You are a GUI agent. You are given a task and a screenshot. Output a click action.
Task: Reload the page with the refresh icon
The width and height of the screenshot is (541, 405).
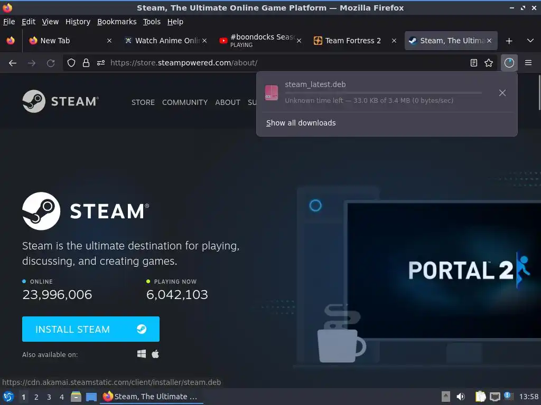point(51,63)
